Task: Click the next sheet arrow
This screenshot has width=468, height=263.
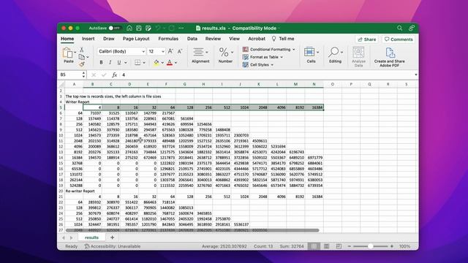Action: 71,237
